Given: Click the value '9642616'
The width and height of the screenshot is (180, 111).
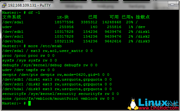Looking at the screenshot, I should (x=113, y=41).
